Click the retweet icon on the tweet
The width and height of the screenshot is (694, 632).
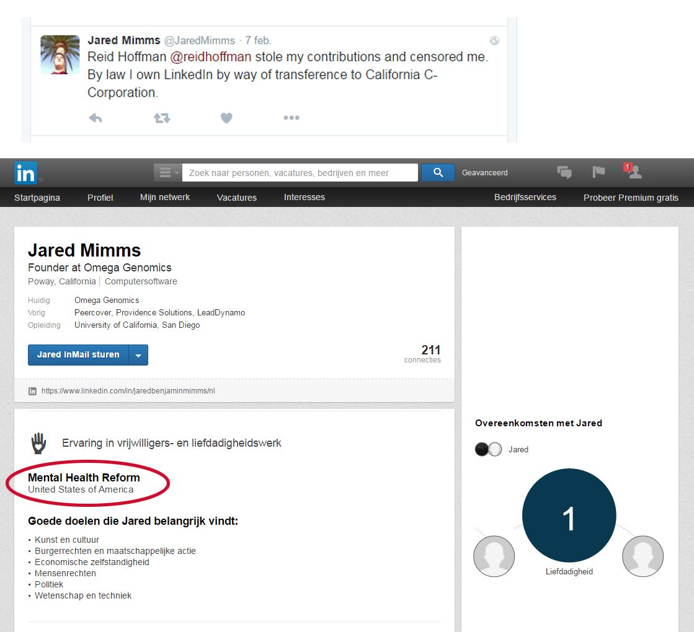pos(161,118)
